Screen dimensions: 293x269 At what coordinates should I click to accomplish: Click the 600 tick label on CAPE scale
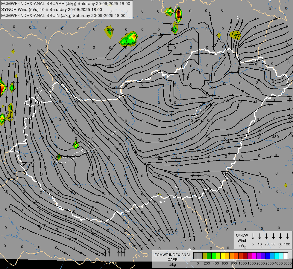(225, 263)
